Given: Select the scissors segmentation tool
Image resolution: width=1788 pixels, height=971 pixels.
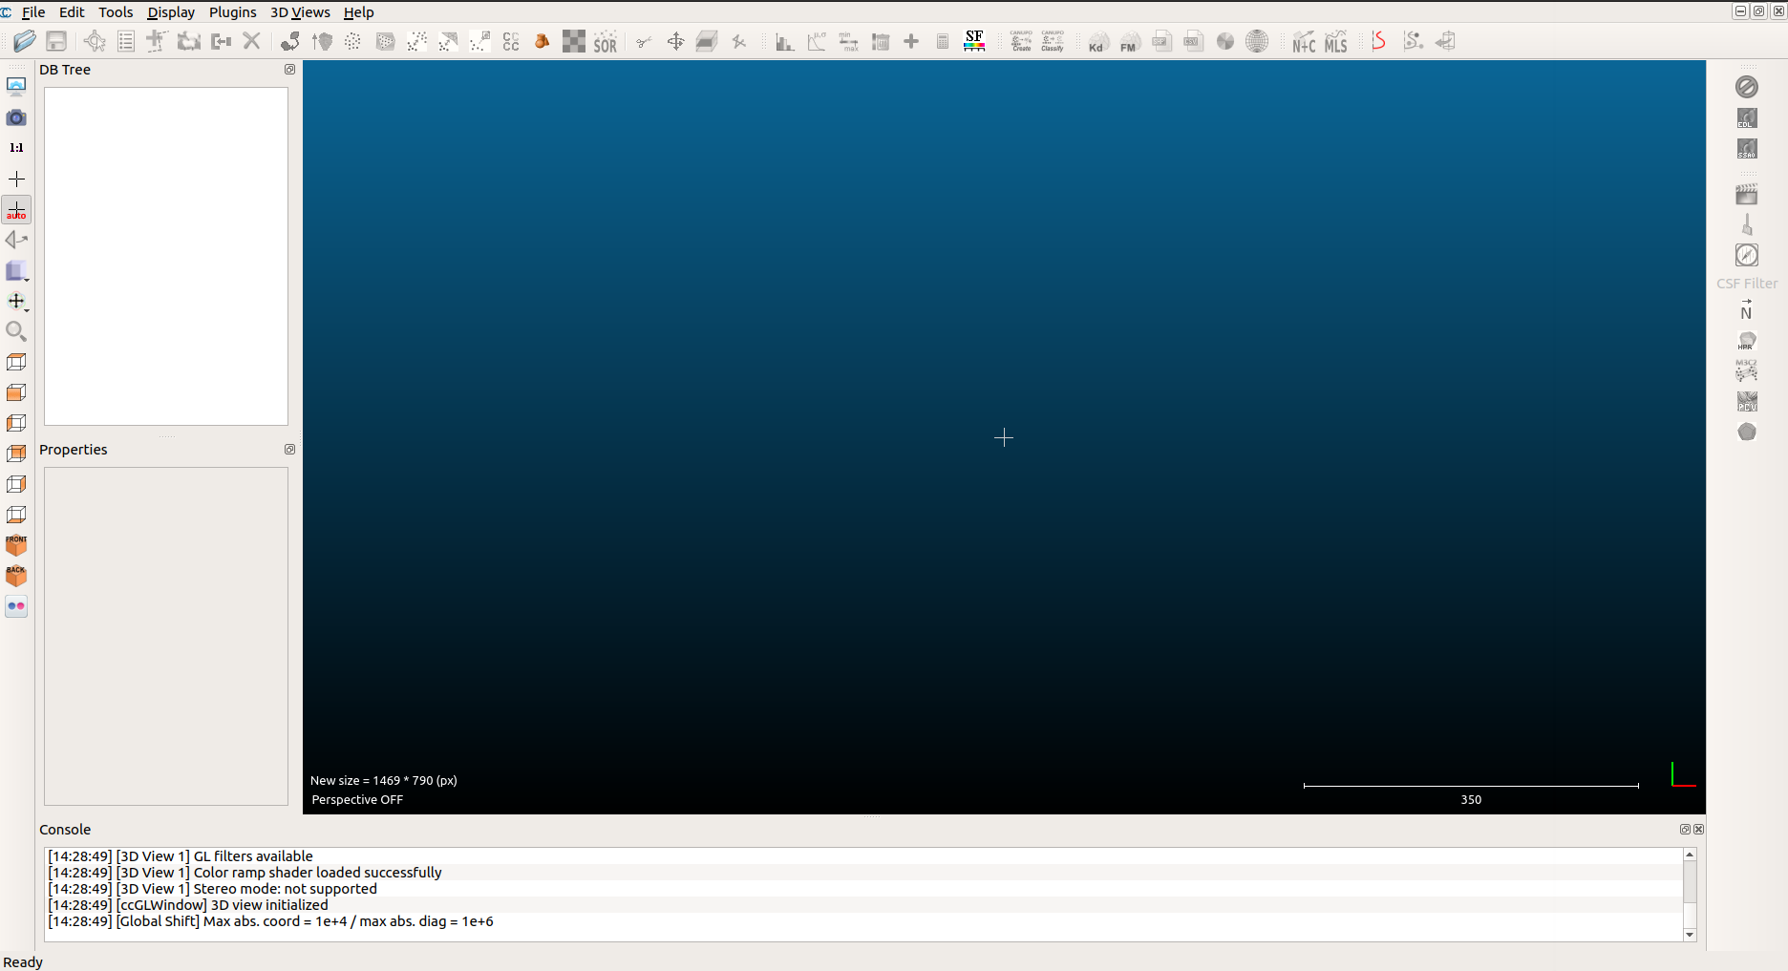Looking at the screenshot, I should pos(643,41).
